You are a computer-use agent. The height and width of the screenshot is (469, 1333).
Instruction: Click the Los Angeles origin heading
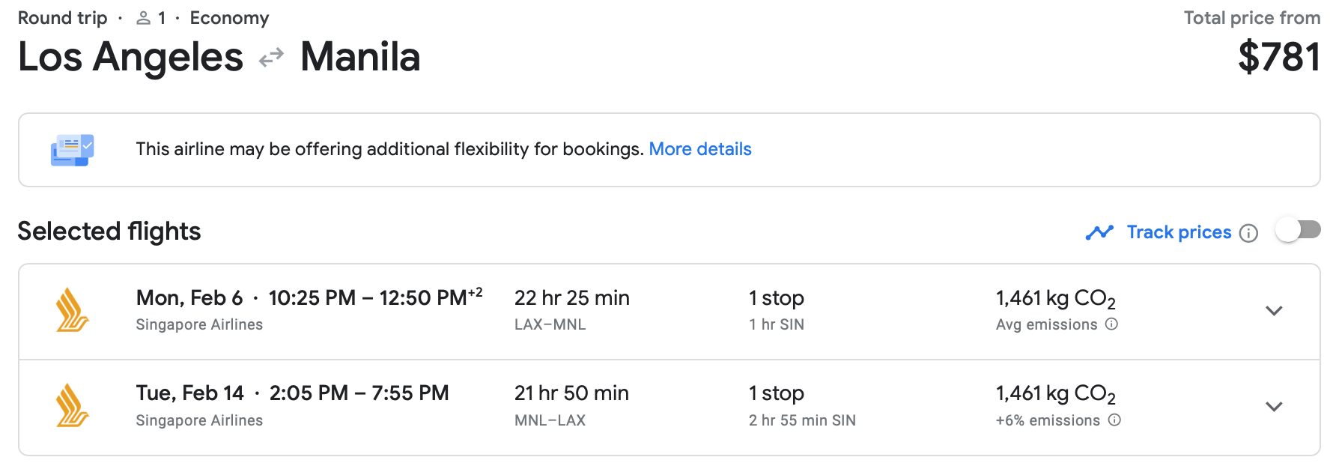[x=130, y=57]
